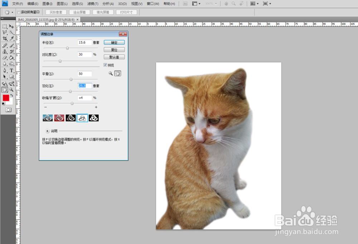Viewport: 358px width, 244px height.
Task: Select the Hand tool in toolbox
Action: click(5, 90)
